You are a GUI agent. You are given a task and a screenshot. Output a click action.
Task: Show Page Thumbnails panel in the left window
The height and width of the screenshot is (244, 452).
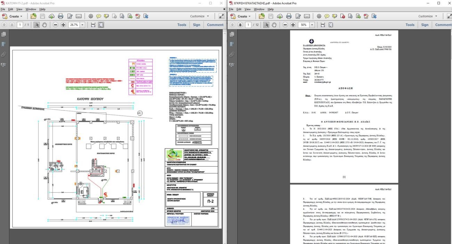point(4,34)
